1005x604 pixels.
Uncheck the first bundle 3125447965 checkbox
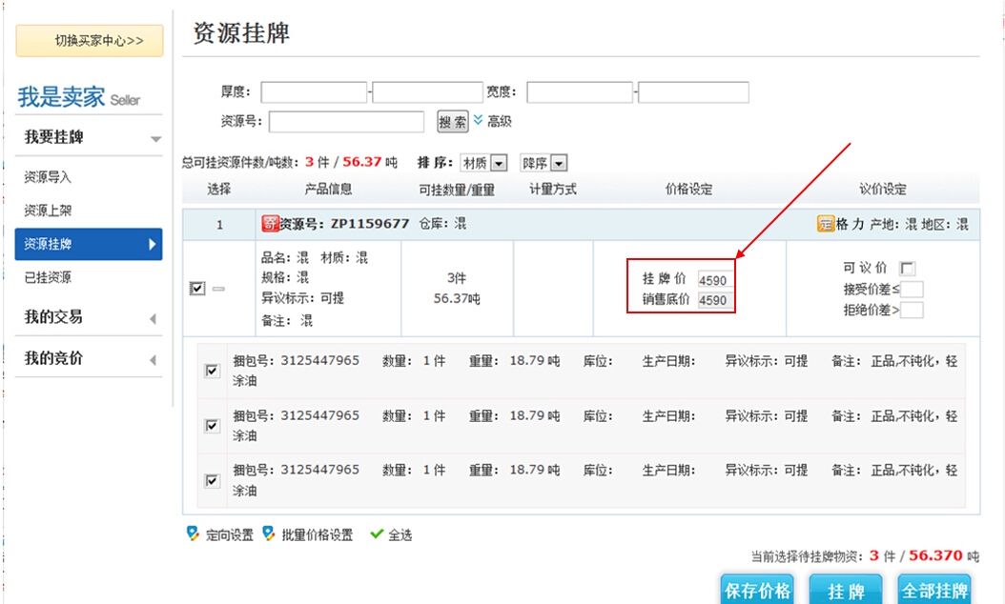click(212, 371)
